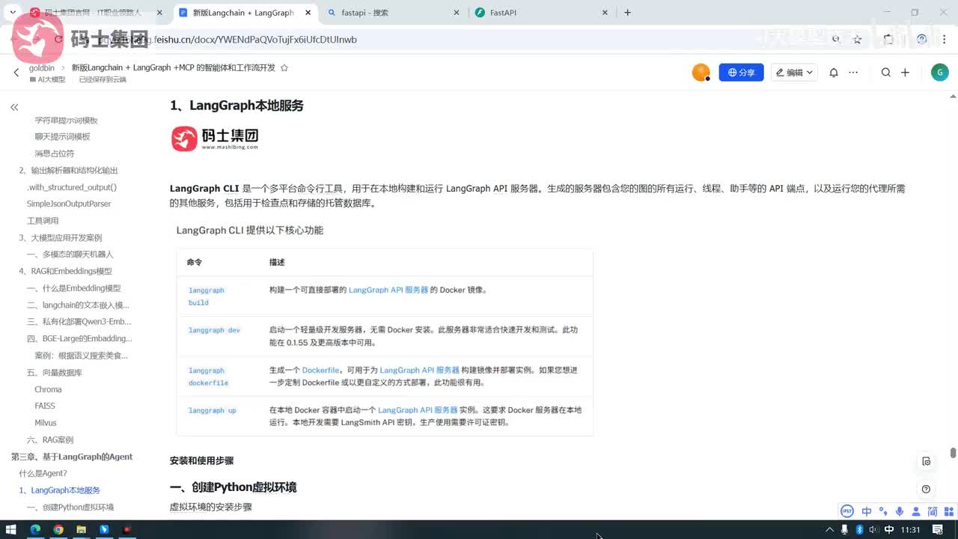Open the goldbin breadcrumb link
Image resolution: width=958 pixels, height=539 pixels.
pos(42,67)
